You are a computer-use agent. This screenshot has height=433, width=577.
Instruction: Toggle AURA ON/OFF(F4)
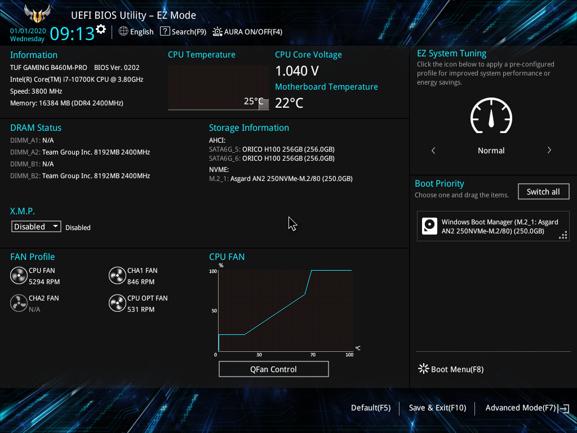pyautogui.click(x=247, y=32)
